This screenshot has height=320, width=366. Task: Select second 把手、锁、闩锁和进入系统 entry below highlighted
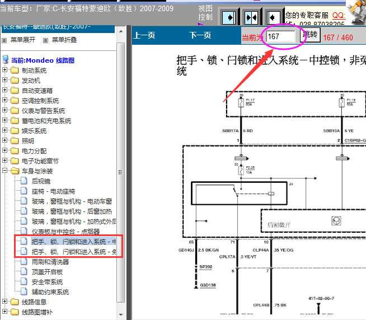pyautogui.click(x=74, y=252)
